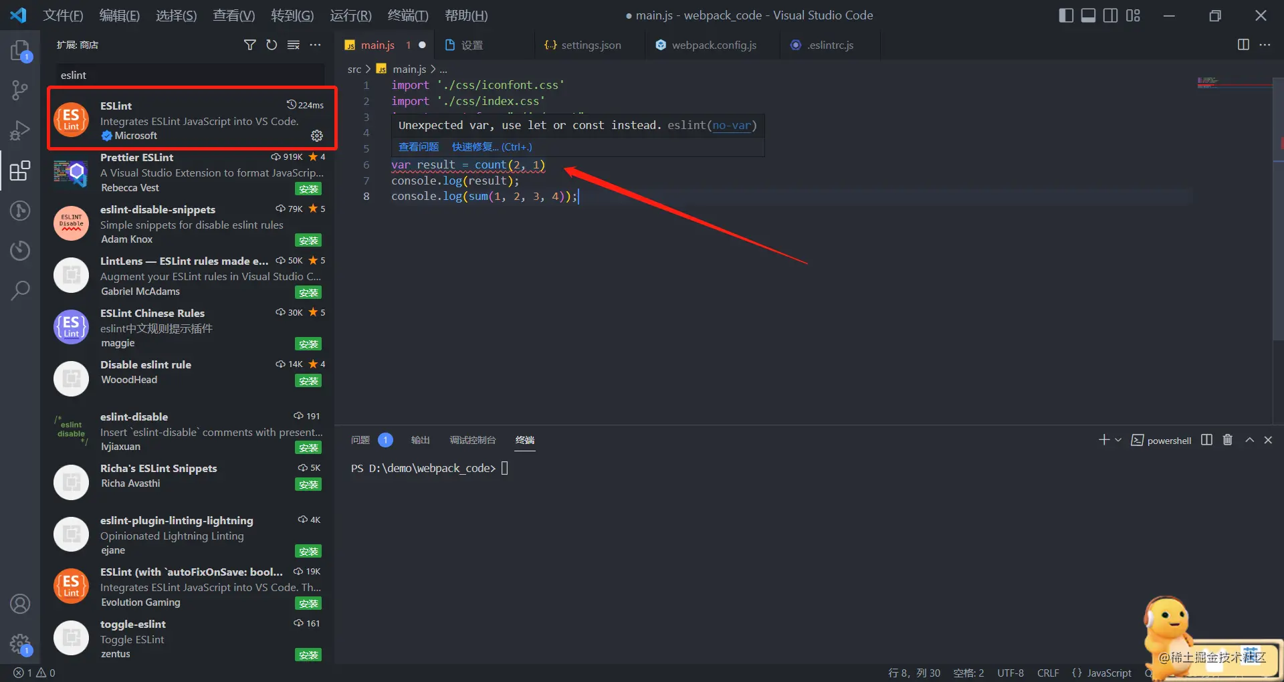Open the 终端(T) menu
This screenshot has width=1284, height=682.
(x=408, y=15)
